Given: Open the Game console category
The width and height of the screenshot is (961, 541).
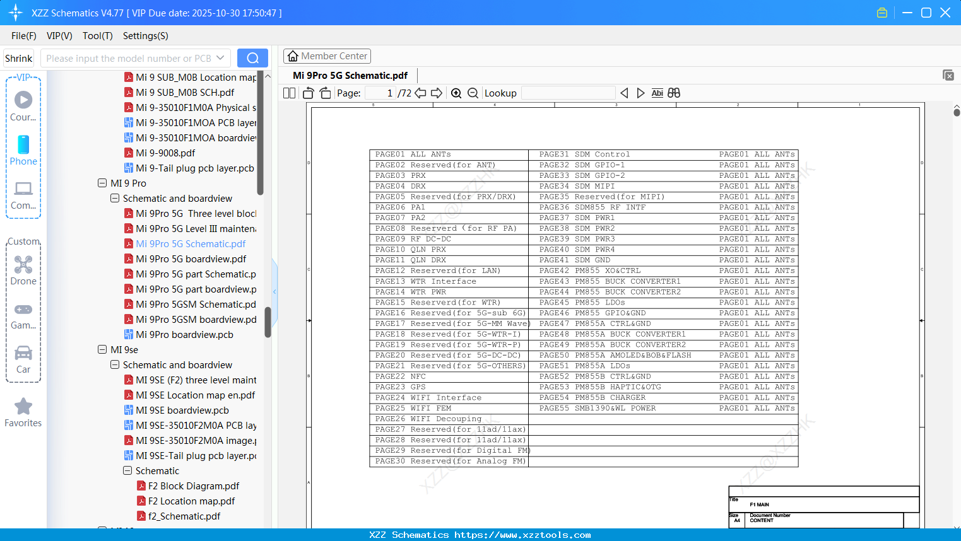Looking at the screenshot, I should tap(23, 316).
